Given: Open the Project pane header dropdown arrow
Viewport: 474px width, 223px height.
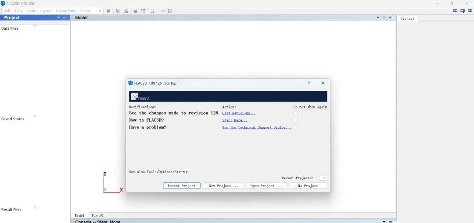Looking at the screenshot, I should point(59,17).
